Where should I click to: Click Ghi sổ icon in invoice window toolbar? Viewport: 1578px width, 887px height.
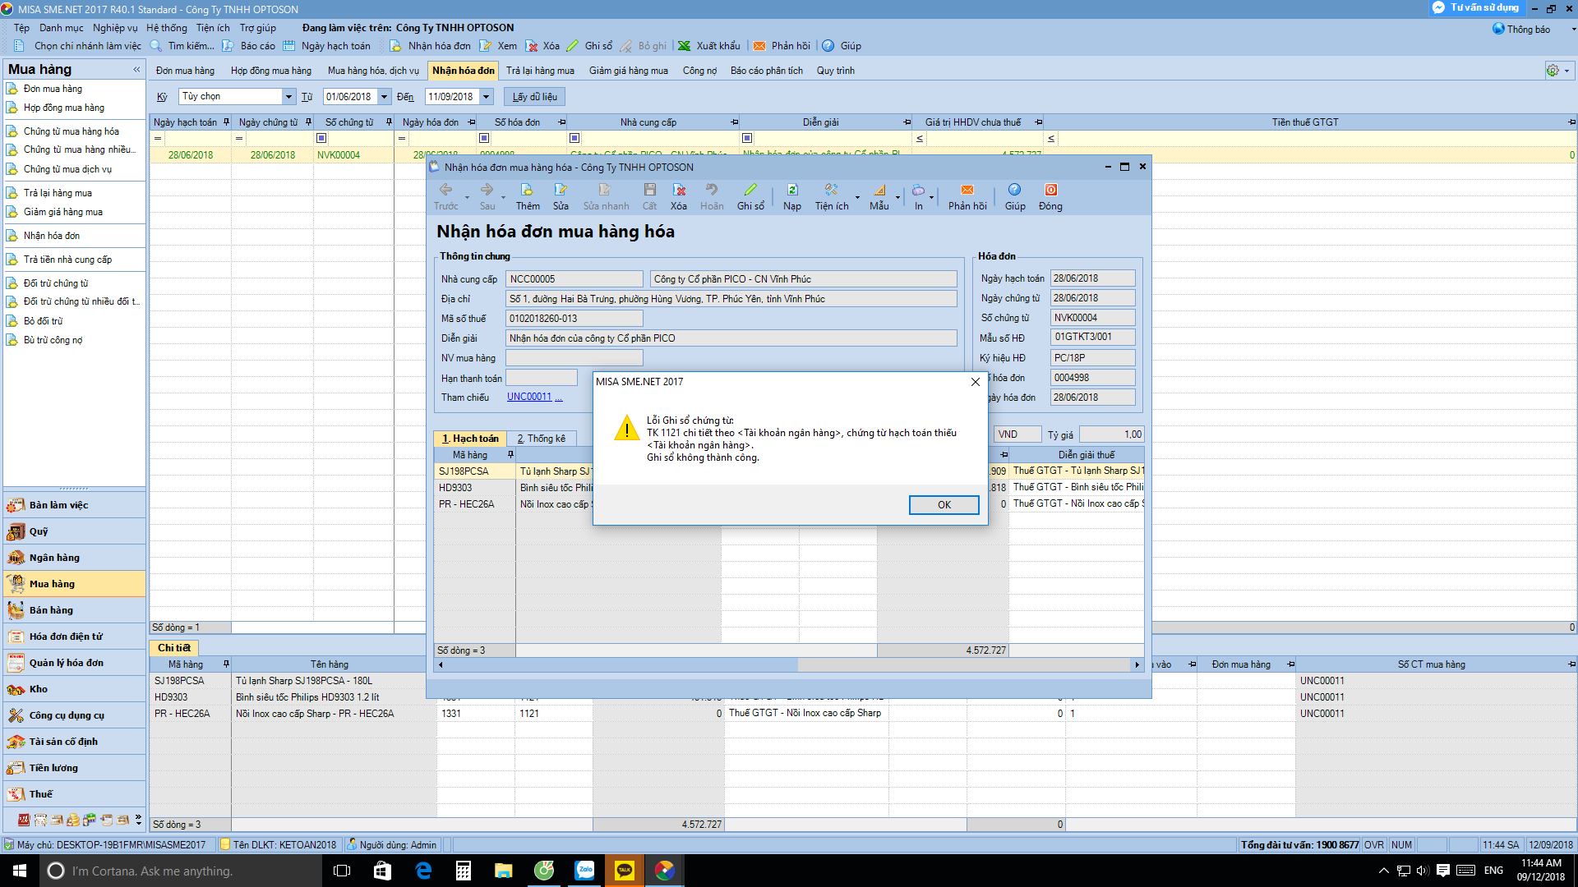[x=750, y=197]
